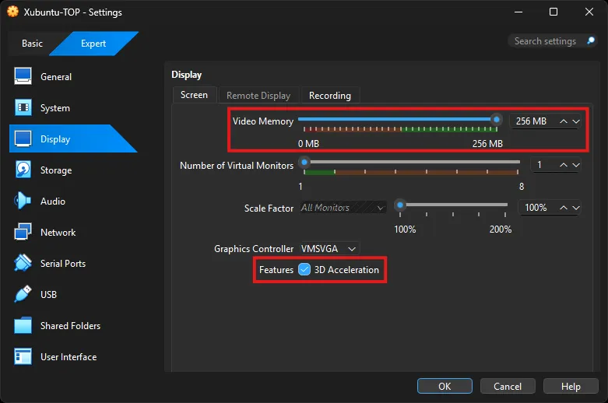Click the Virtual Monitors slider handle

tap(304, 162)
